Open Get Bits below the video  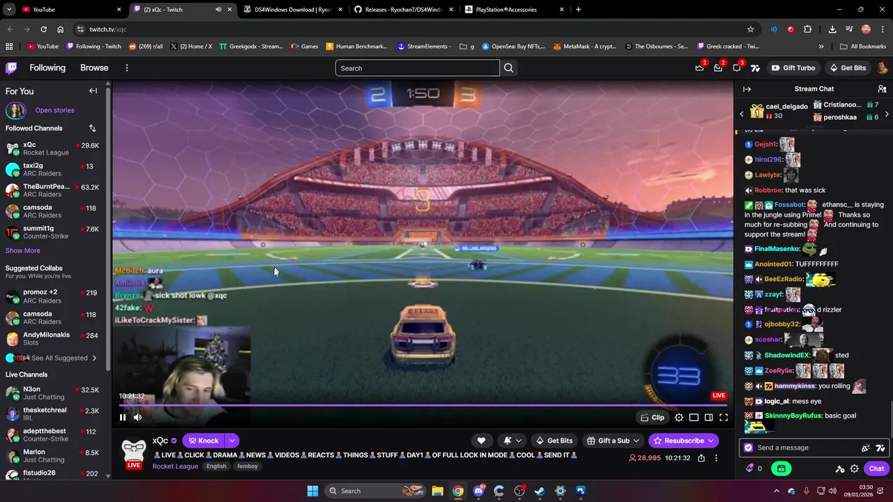point(554,441)
